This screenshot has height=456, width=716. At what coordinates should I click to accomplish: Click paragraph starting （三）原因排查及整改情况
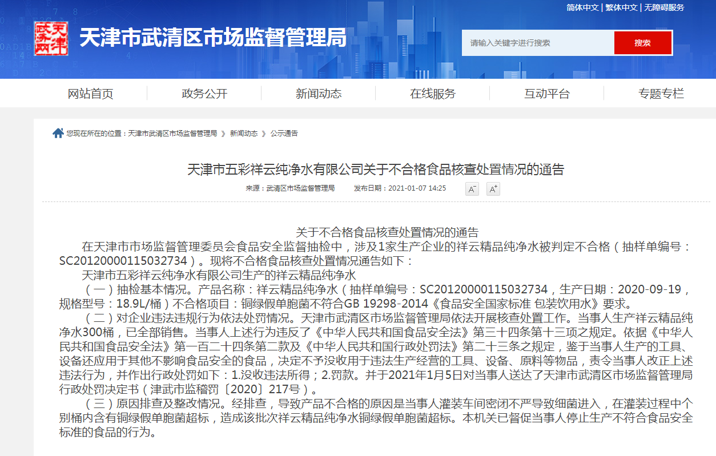point(376,418)
